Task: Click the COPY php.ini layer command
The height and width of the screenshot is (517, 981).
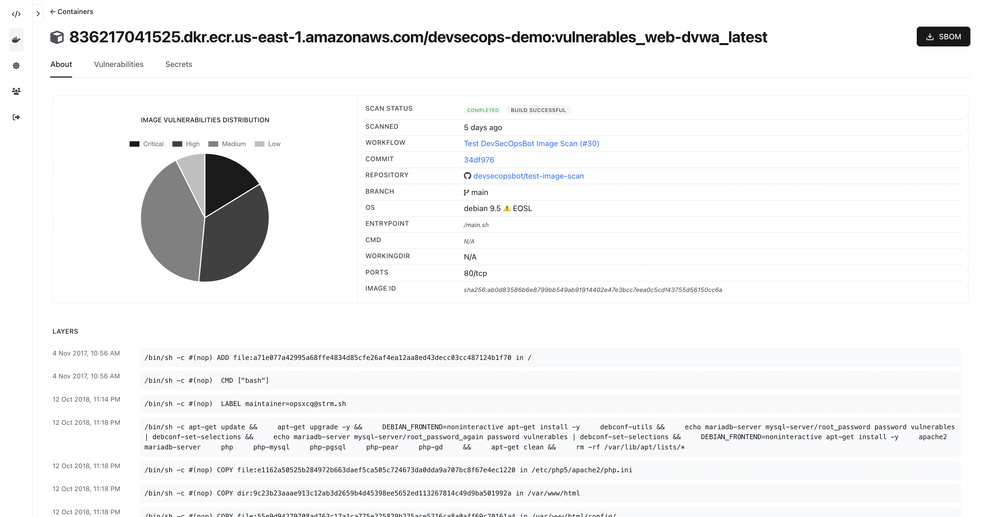Action: pyautogui.click(x=550, y=470)
